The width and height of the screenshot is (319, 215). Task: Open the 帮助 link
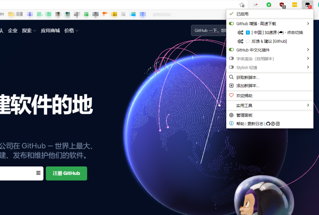click(x=240, y=124)
